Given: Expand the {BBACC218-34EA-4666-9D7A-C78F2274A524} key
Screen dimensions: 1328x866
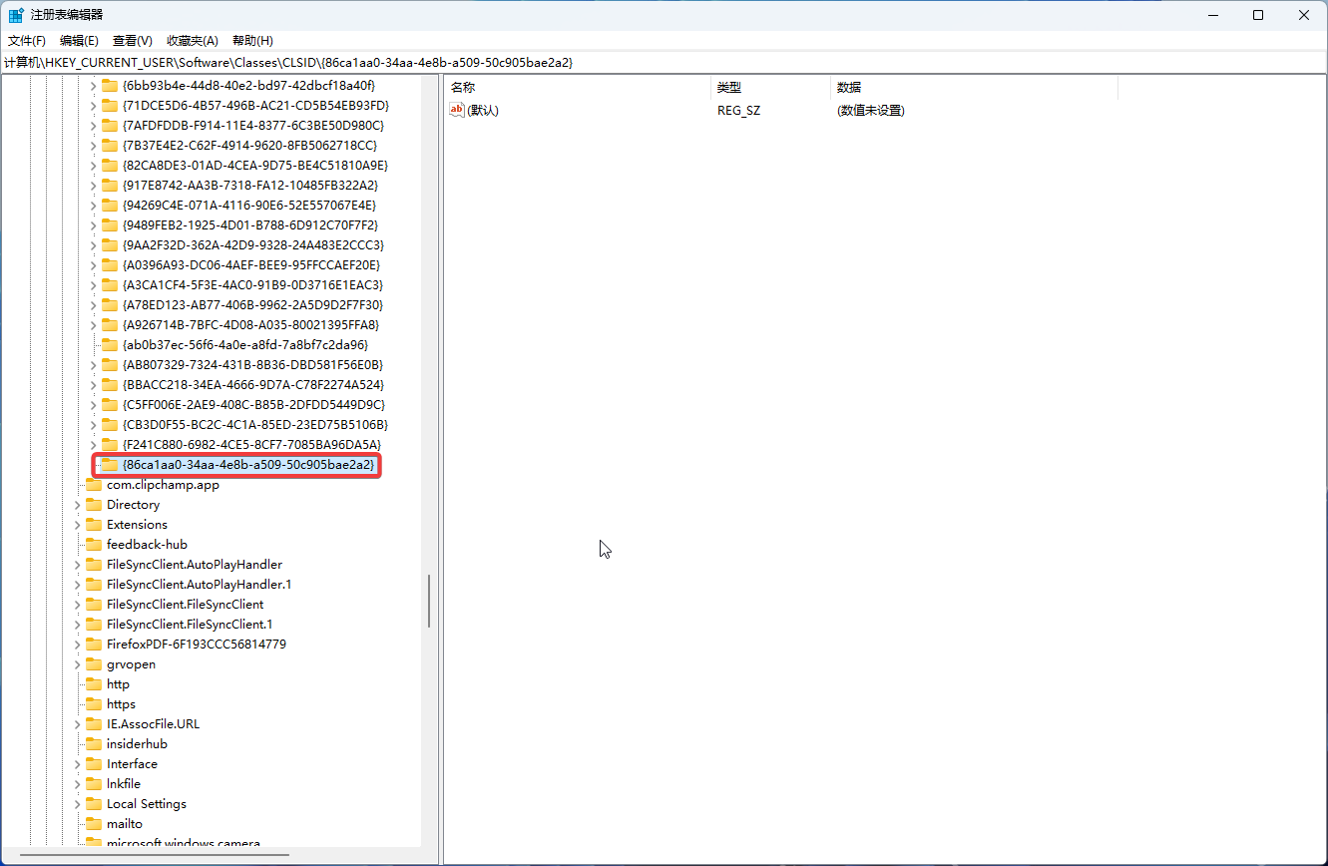Looking at the screenshot, I should (x=94, y=385).
